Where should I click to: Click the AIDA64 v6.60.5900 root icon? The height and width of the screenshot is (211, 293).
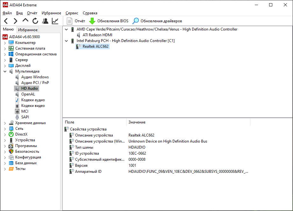pyautogui.click(x=5, y=37)
